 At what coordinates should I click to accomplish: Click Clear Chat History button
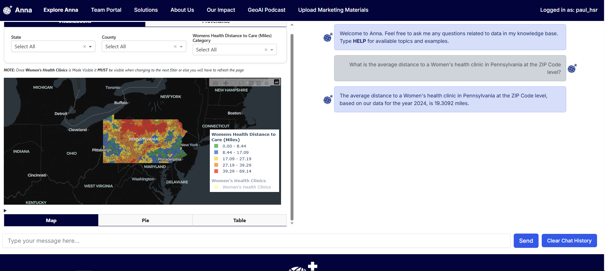click(x=569, y=241)
